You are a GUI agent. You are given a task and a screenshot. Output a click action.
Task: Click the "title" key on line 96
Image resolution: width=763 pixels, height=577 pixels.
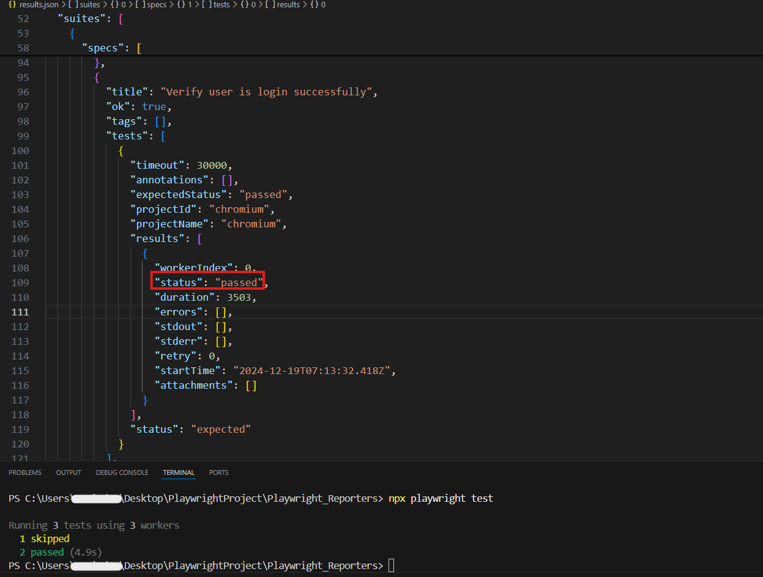pos(127,92)
